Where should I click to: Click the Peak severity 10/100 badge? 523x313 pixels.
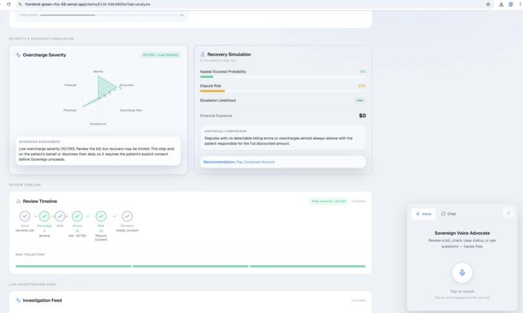coord(328,201)
